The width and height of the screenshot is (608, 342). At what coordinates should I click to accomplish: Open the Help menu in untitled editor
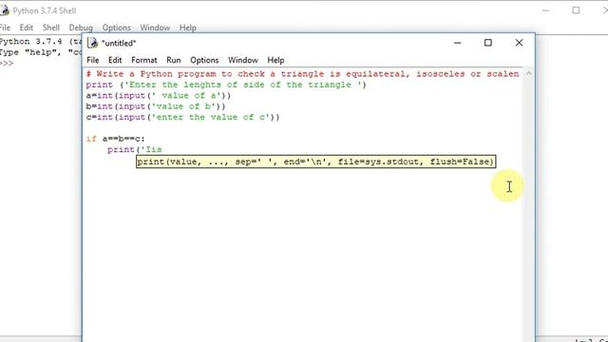[275, 60]
